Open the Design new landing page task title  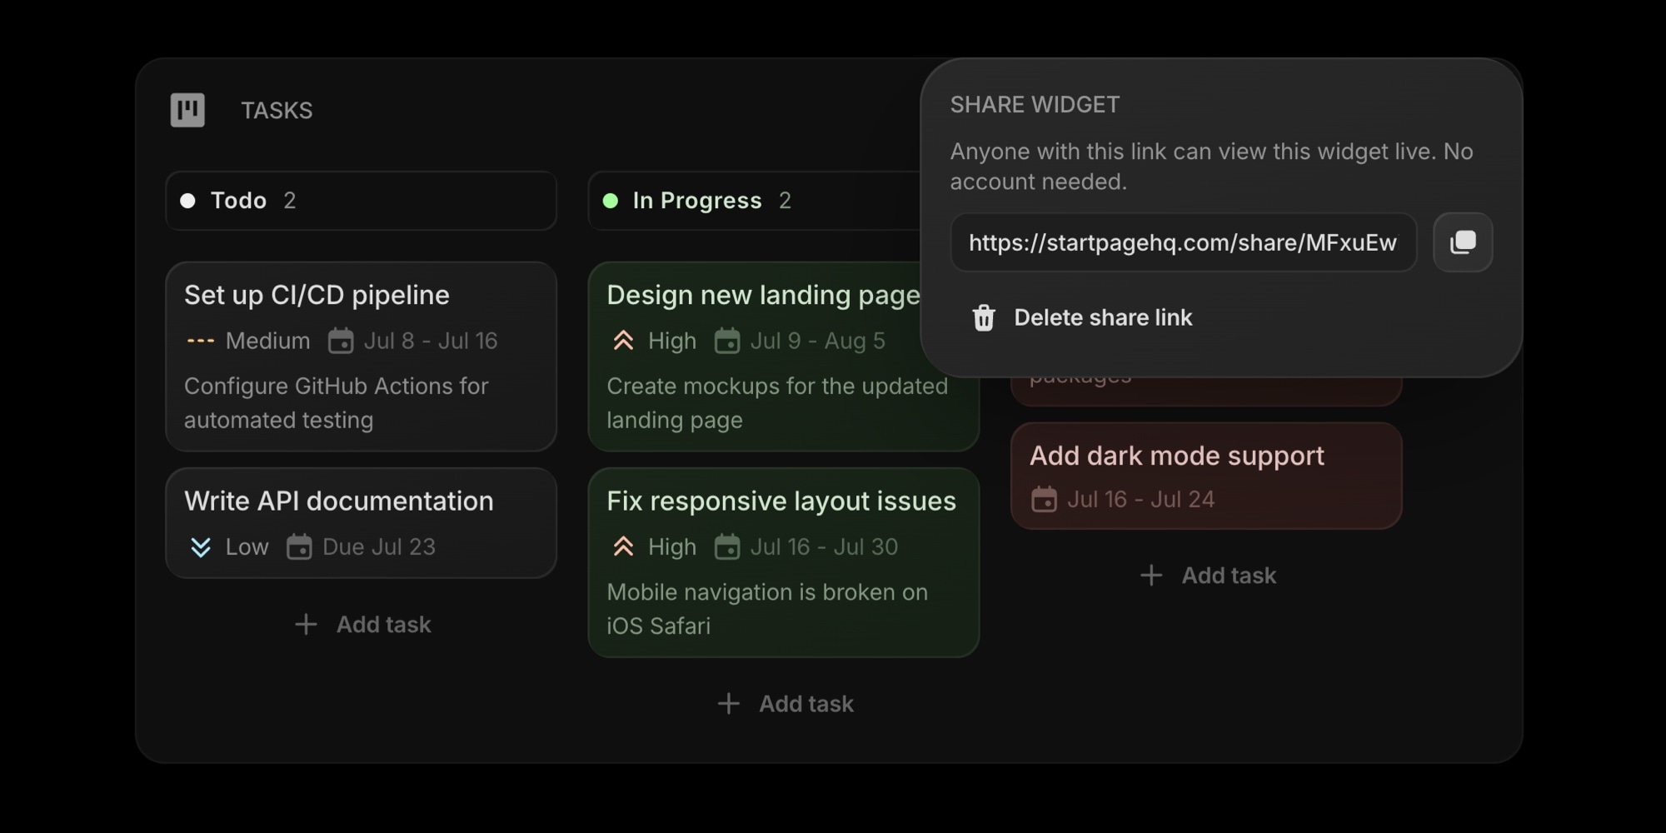(x=763, y=295)
